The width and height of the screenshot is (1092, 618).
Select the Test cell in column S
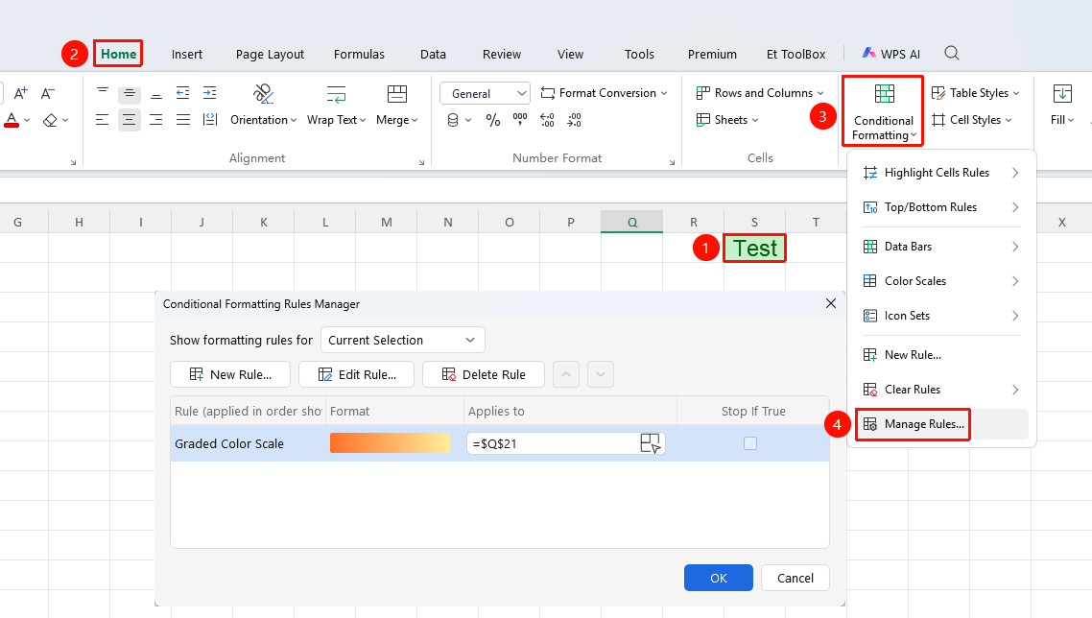[754, 248]
